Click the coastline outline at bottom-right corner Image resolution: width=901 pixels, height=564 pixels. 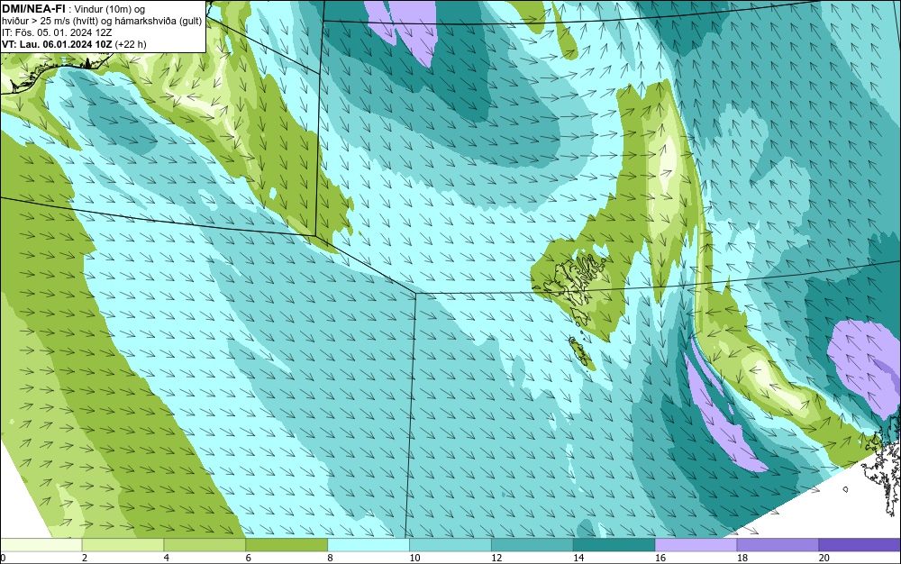point(882,464)
